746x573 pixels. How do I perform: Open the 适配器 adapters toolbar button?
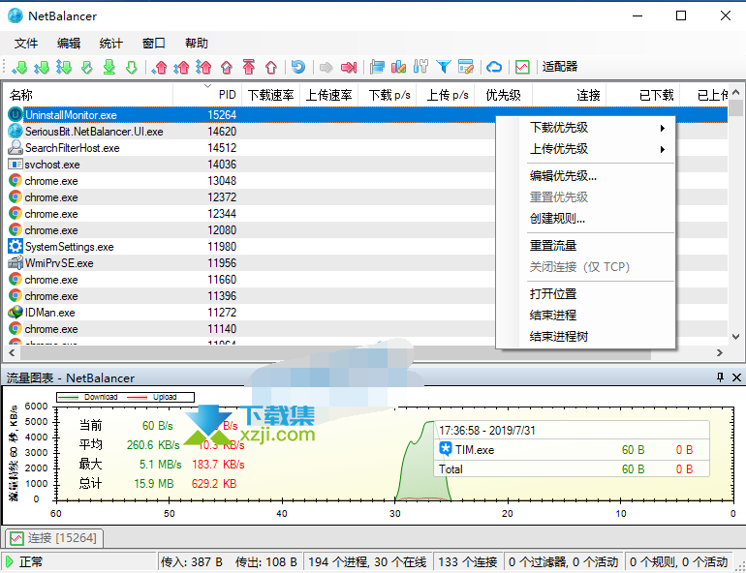coord(560,67)
